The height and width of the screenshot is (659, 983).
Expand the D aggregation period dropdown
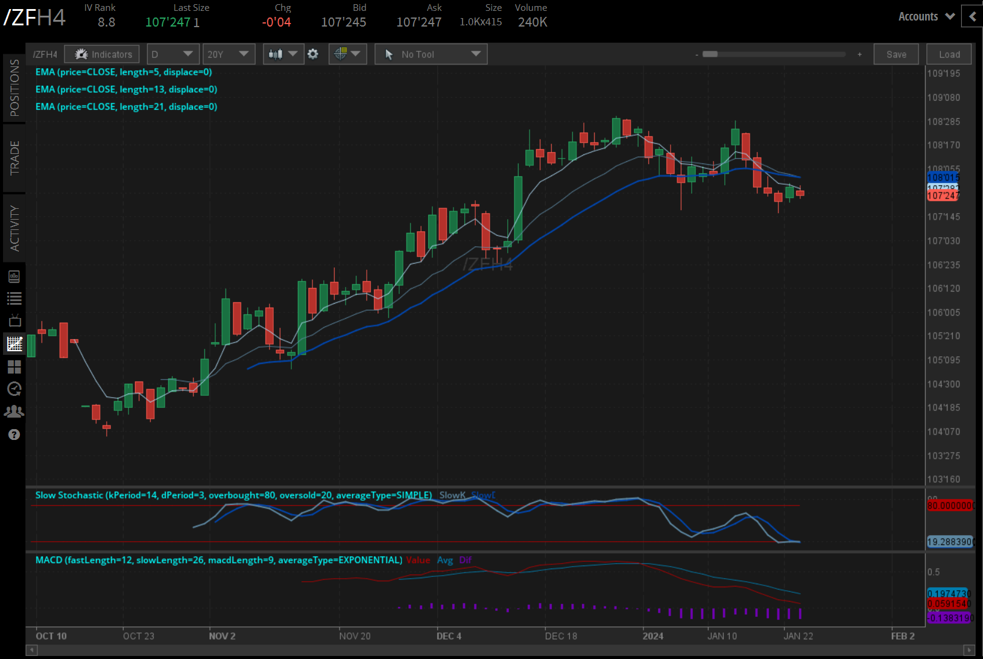coord(172,54)
